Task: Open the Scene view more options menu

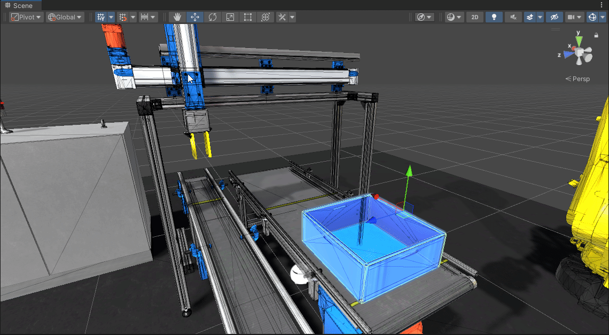Action: pyautogui.click(x=603, y=5)
